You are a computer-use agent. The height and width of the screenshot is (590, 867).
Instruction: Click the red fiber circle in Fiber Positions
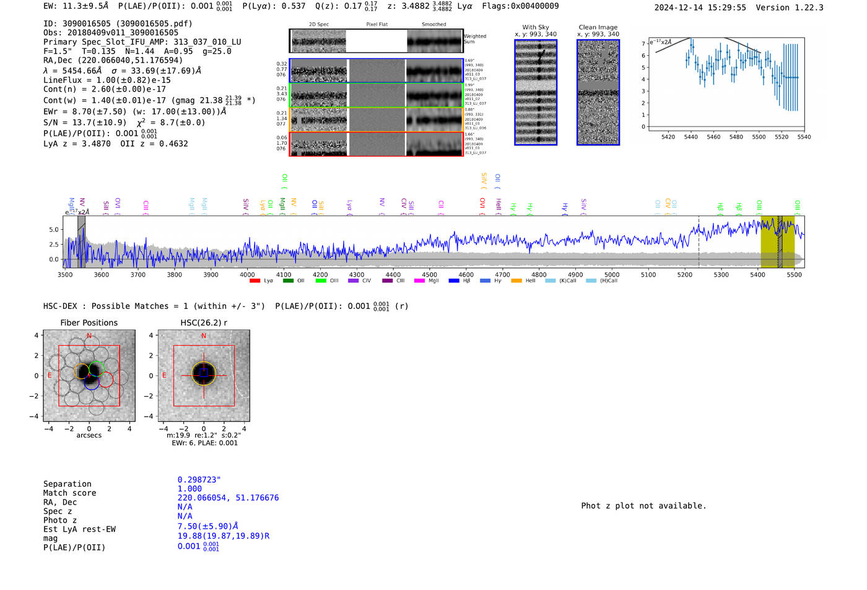[x=106, y=380]
